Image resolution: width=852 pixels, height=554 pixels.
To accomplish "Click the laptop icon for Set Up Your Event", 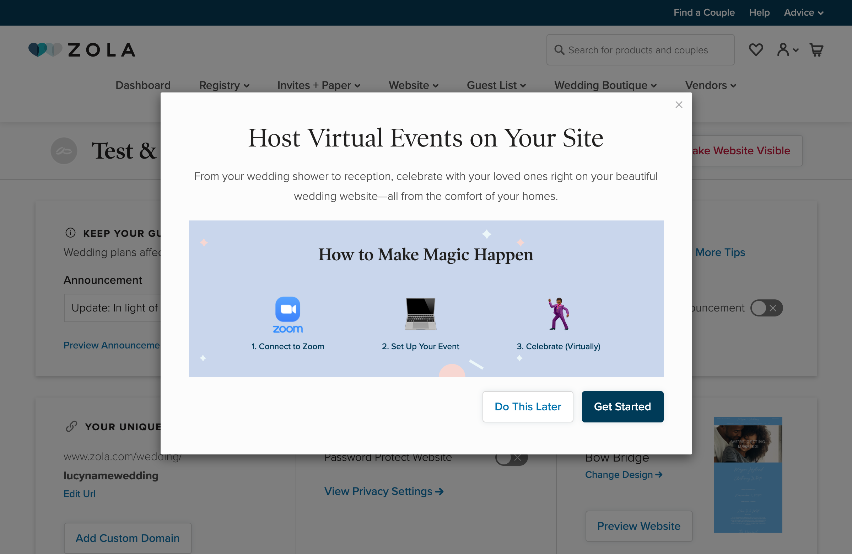I will (x=420, y=314).
